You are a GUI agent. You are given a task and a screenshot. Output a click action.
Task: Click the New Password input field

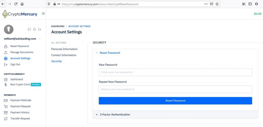point(175,72)
